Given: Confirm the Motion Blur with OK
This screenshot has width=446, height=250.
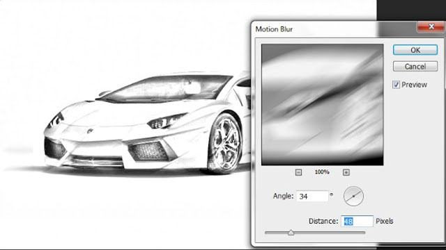Looking at the screenshot, I should (415, 50).
